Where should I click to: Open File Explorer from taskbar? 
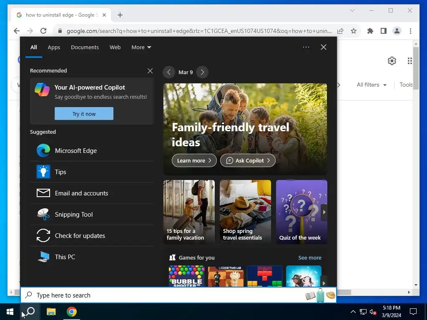(x=51, y=312)
